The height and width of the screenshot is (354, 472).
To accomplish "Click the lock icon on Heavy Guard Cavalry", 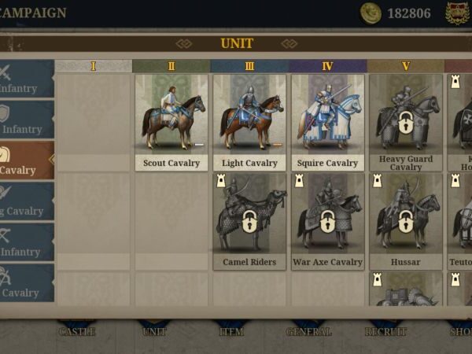I will 405,123.
